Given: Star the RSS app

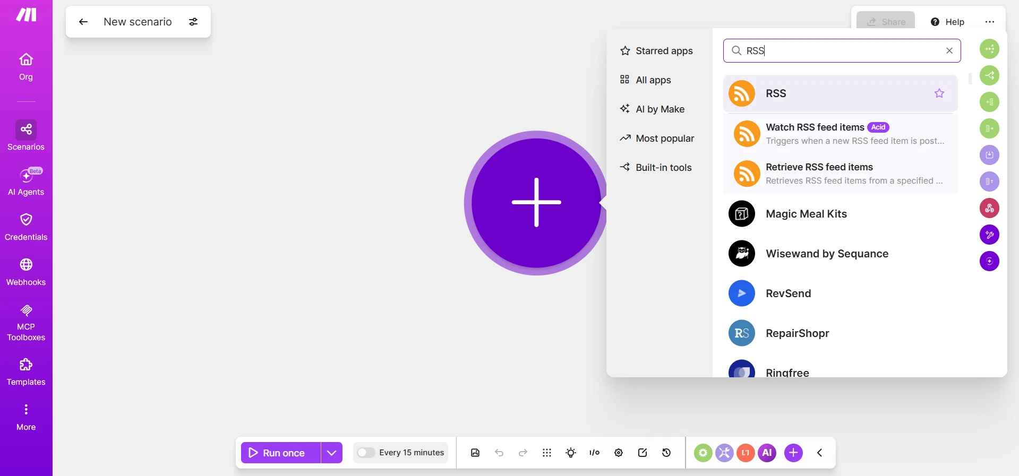Looking at the screenshot, I should (x=939, y=93).
